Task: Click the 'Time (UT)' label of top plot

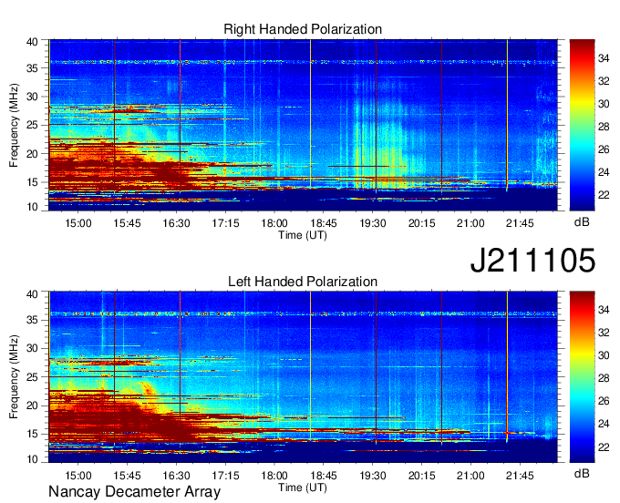Action: (x=303, y=235)
